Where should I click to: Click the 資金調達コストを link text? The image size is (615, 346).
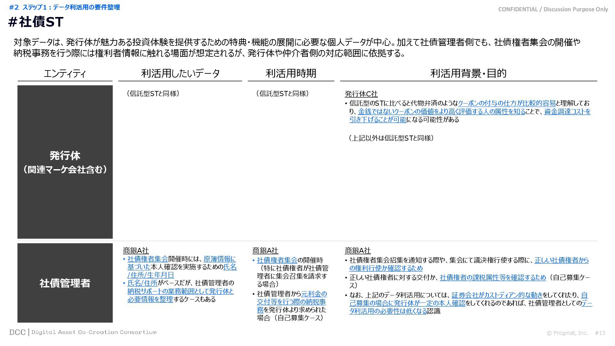(567, 111)
